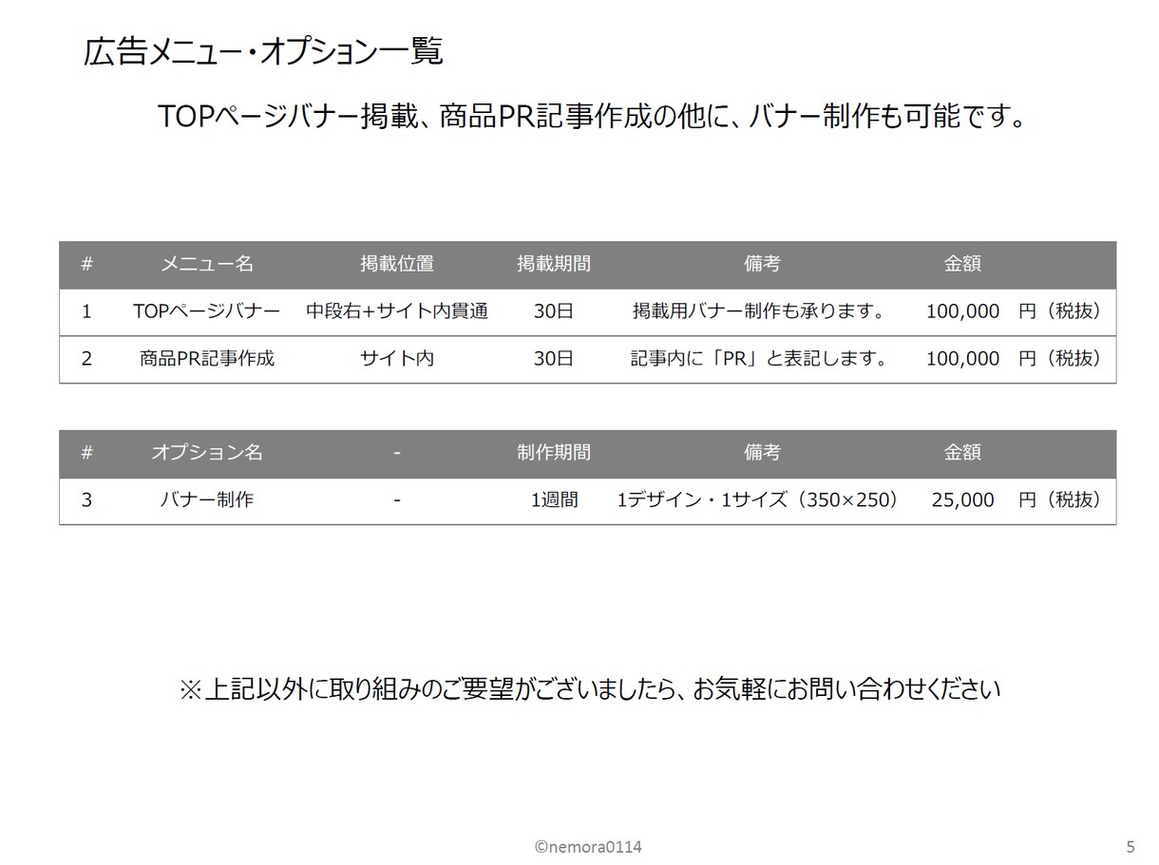The image size is (1159, 865).
Task: Select the 記事内に「PR」と表記します。 note
Action: (762, 359)
